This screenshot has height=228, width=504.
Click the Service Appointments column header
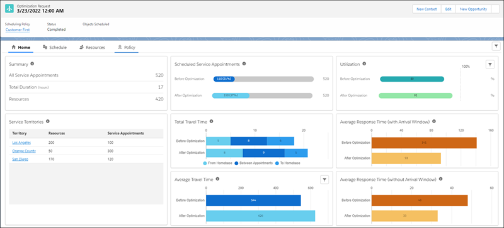[x=125, y=133]
